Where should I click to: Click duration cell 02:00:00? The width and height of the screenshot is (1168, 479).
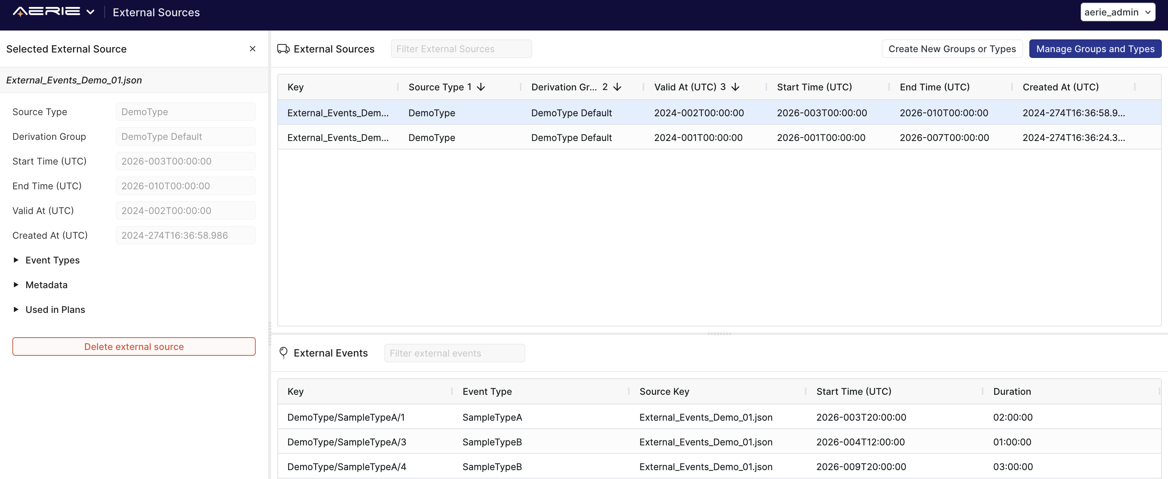tap(1012, 417)
